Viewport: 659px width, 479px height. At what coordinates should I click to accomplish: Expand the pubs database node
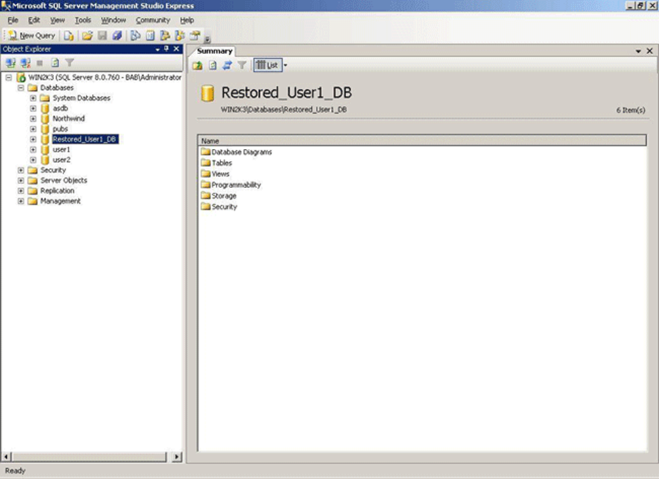point(33,129)
